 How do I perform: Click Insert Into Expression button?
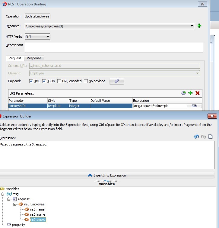point(107,175)
